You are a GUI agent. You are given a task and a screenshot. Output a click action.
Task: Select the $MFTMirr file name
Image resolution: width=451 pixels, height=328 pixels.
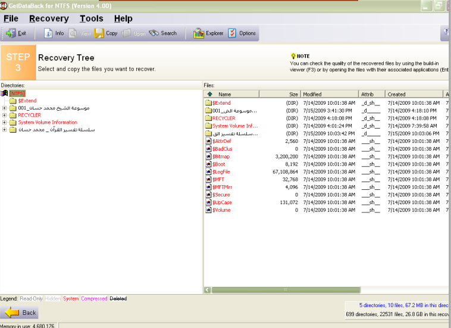(222, 187)
